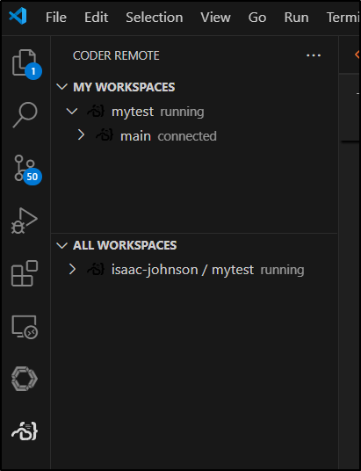Click the ALL WORKSPACES header label

tap(125, 245)
